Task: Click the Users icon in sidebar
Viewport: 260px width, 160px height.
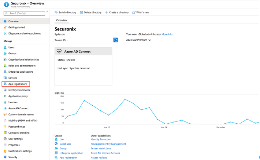Action: coord(5,47)
